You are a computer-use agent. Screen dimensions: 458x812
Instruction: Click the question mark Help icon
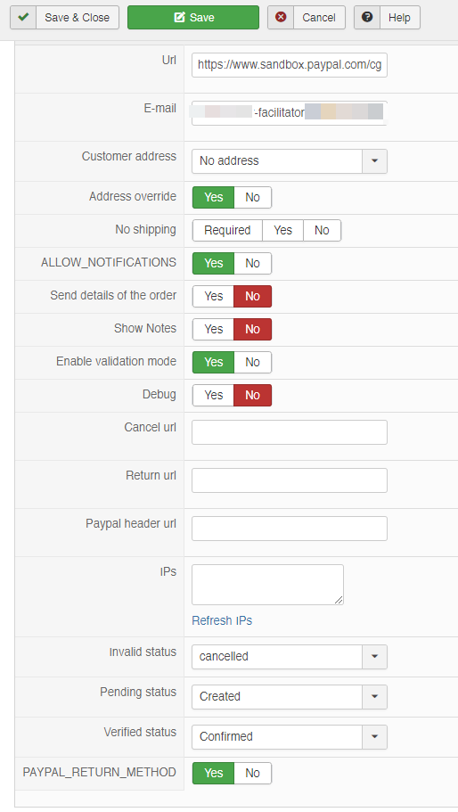point(367,17)
